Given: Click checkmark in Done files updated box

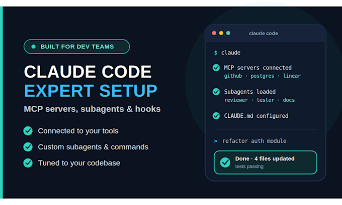Looking at the screenshot, I should point(225,162).
